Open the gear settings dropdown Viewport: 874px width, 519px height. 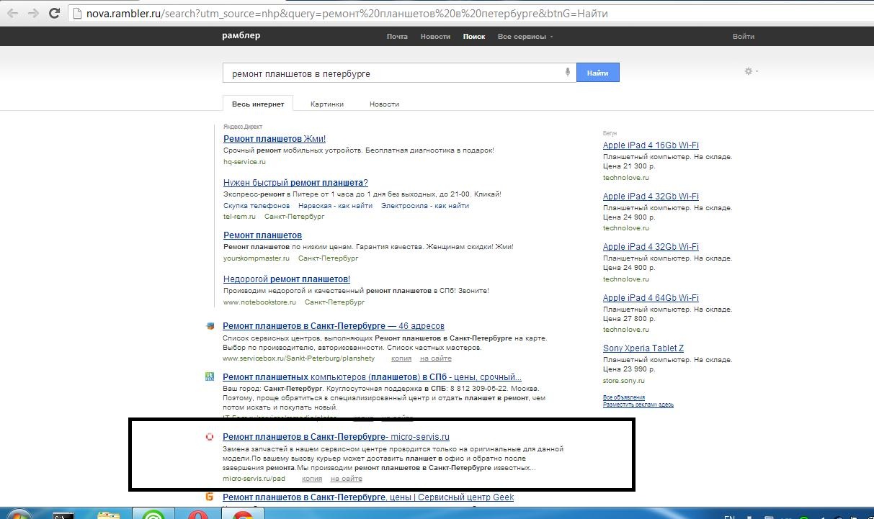click(x=751, y=71)
